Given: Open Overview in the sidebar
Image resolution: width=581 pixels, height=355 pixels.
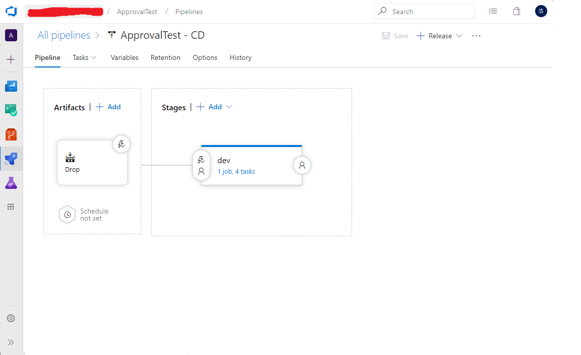Looking at the screenshot, I should pos(11,86).
